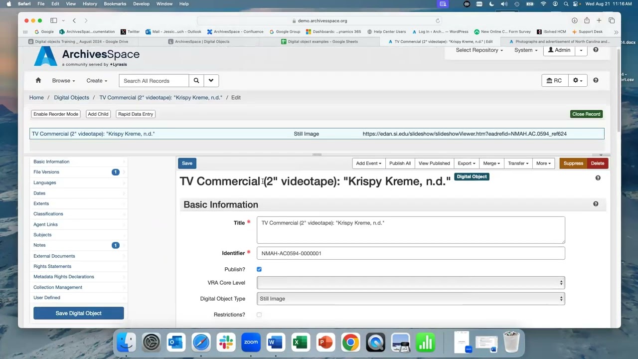Screen dimensions: 638x359
Task: Click the Suppress button
Action: (x=573, y=163)
